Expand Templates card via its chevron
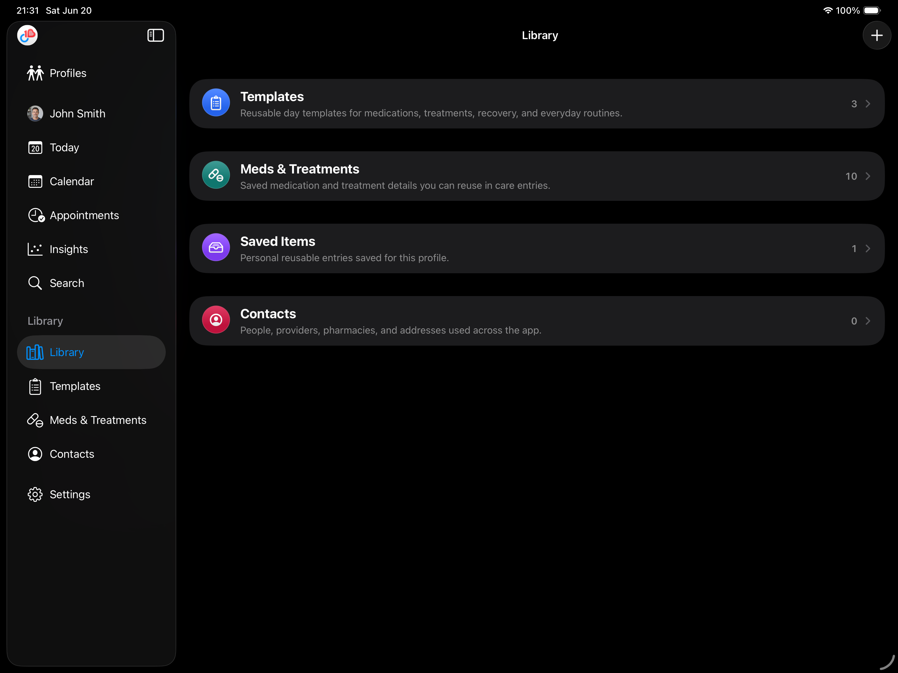 tap(868, 104)
